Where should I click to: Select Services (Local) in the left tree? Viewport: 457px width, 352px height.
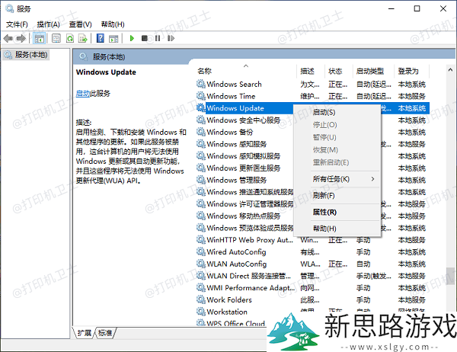coord(26,55)
